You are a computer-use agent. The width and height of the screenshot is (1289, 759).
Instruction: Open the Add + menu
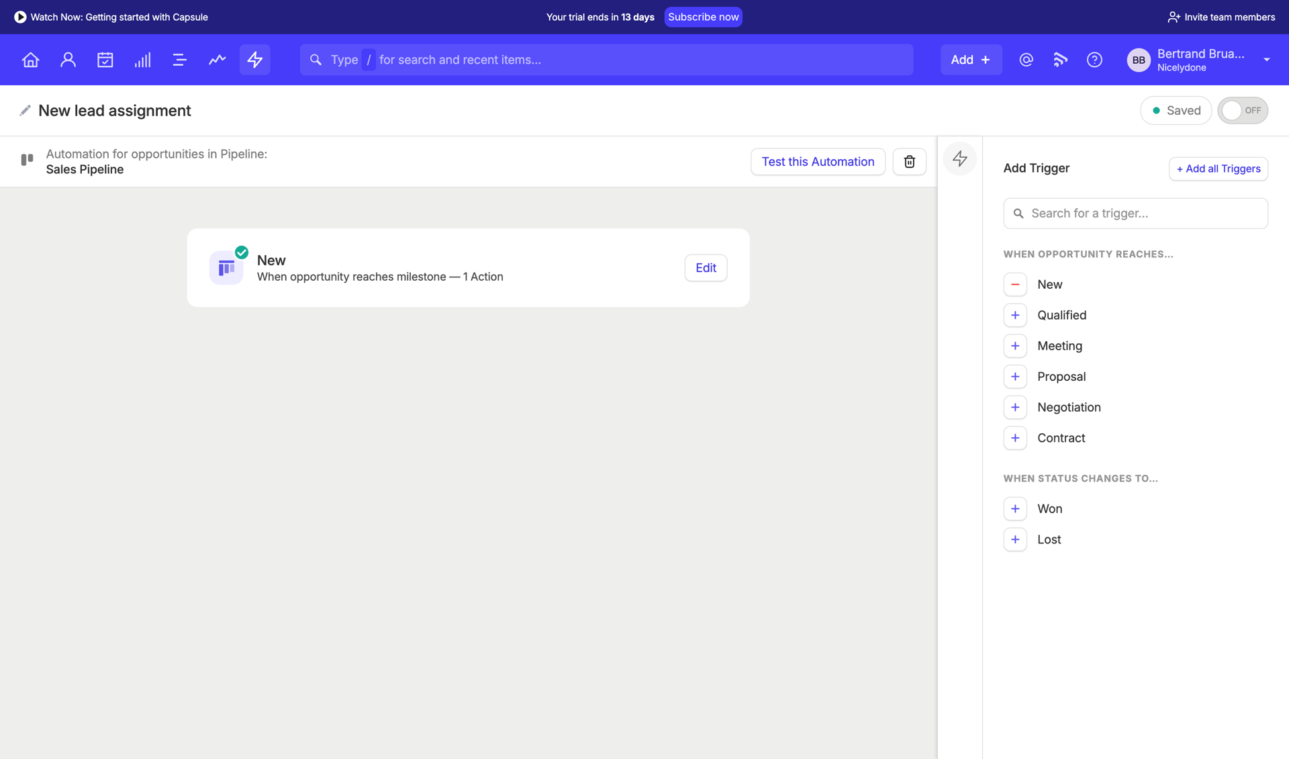pos(971,60)
